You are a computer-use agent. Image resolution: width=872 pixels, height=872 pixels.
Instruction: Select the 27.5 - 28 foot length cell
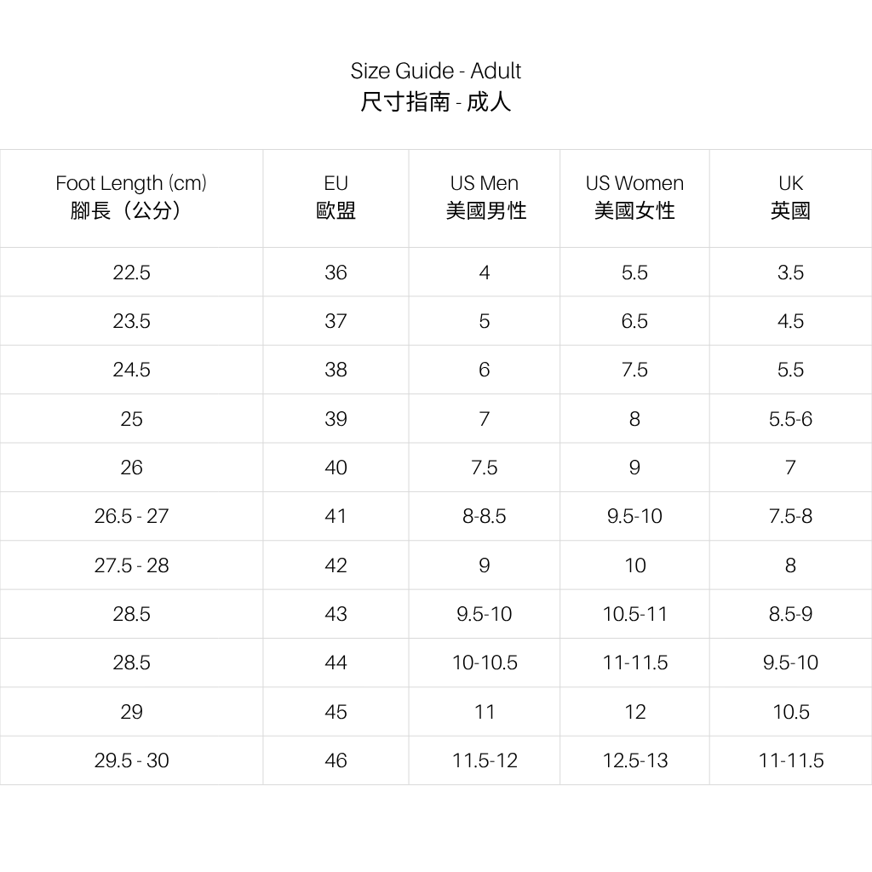tap(131, 565)
